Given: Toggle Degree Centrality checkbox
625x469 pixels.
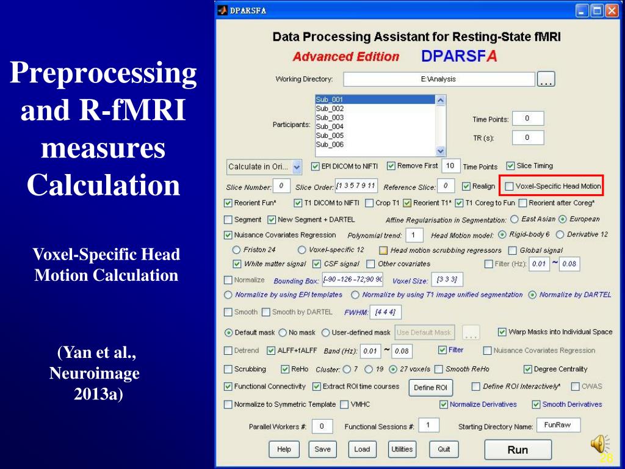Looking at the screenshot, I should pyautogui.click(x=528, y=369).
